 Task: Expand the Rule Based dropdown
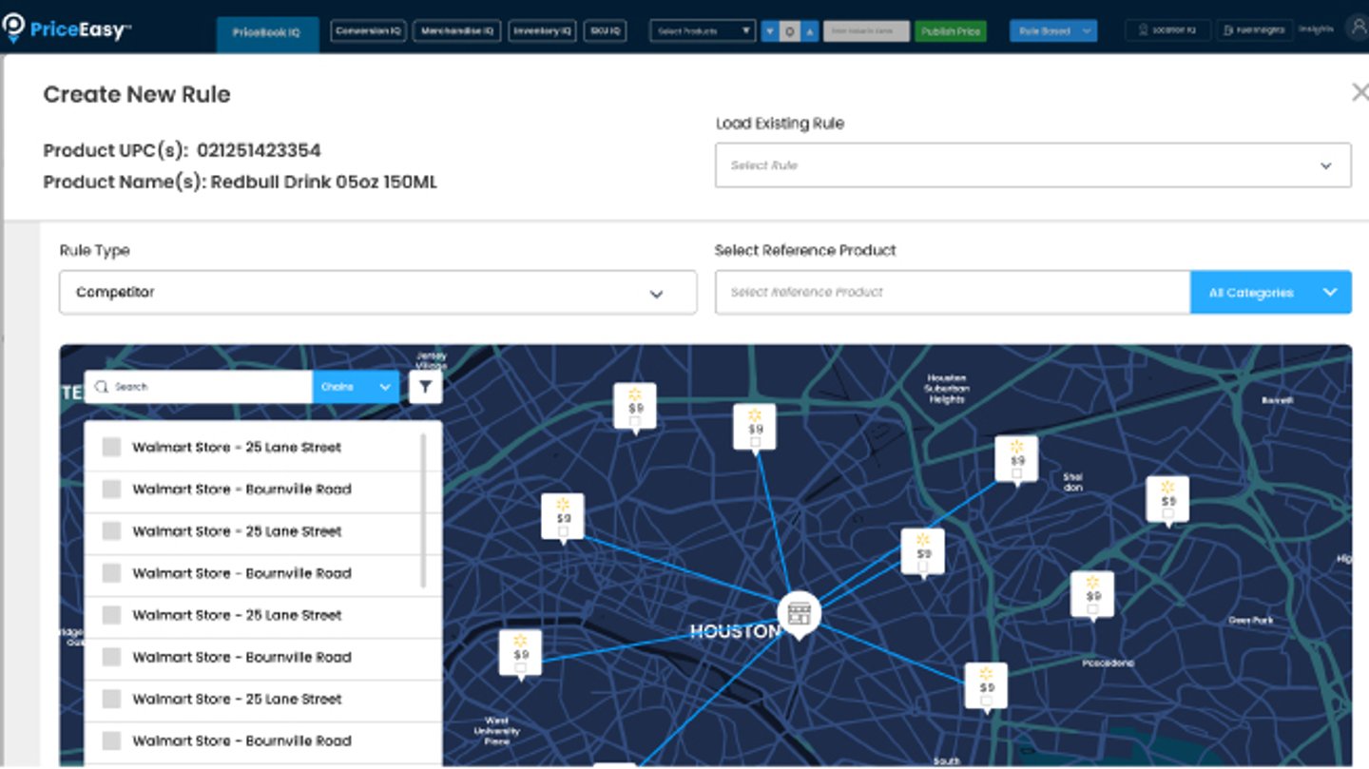click(1052, 31)
